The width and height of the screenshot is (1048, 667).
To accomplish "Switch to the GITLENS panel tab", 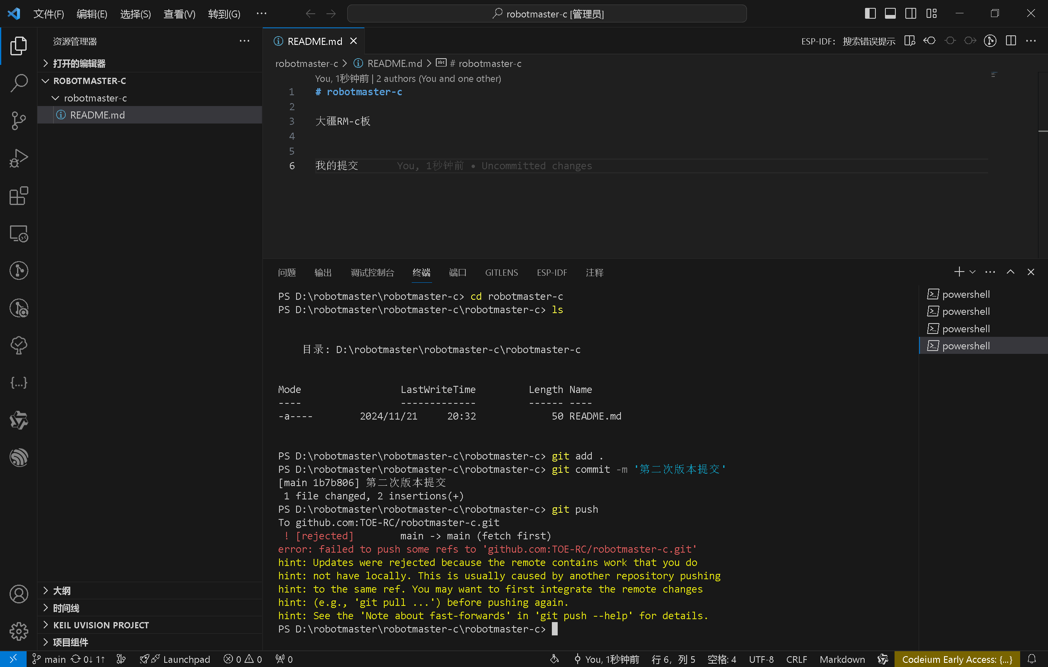I will tap(502, 273).
